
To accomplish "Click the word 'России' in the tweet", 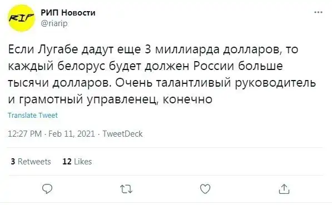I will click(x=214, y=66).
